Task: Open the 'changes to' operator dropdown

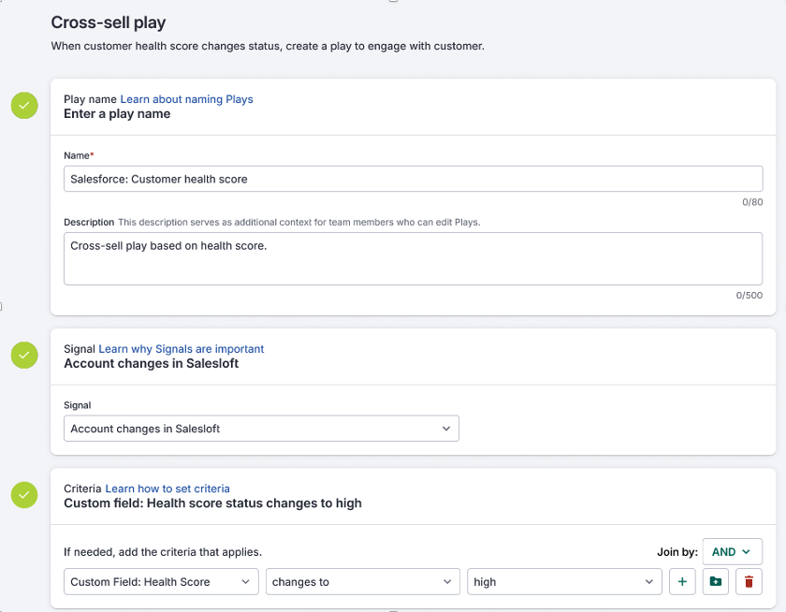Action: (363, 582)
